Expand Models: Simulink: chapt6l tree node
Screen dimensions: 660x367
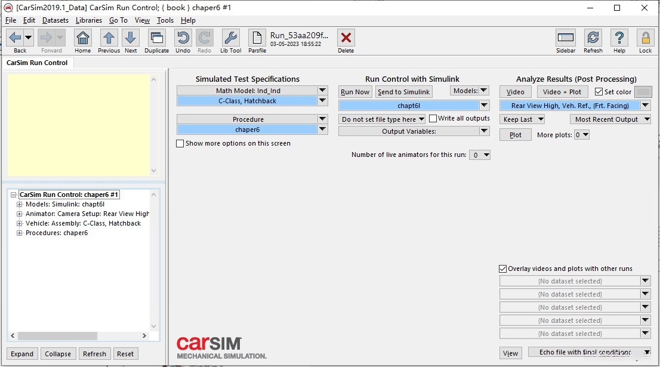pyautogui.click(x=19, y=204)
